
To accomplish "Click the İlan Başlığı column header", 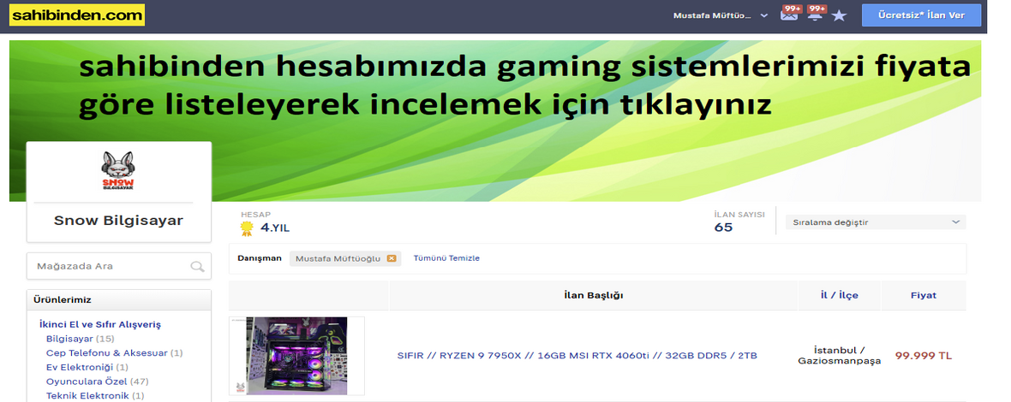I will pos(593,295).
